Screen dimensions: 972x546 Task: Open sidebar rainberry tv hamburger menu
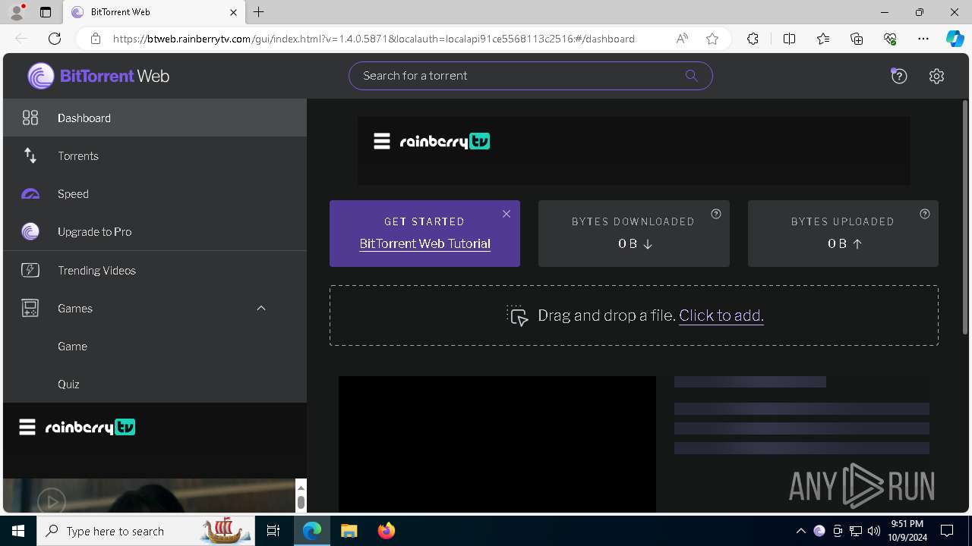click(27, 427)
